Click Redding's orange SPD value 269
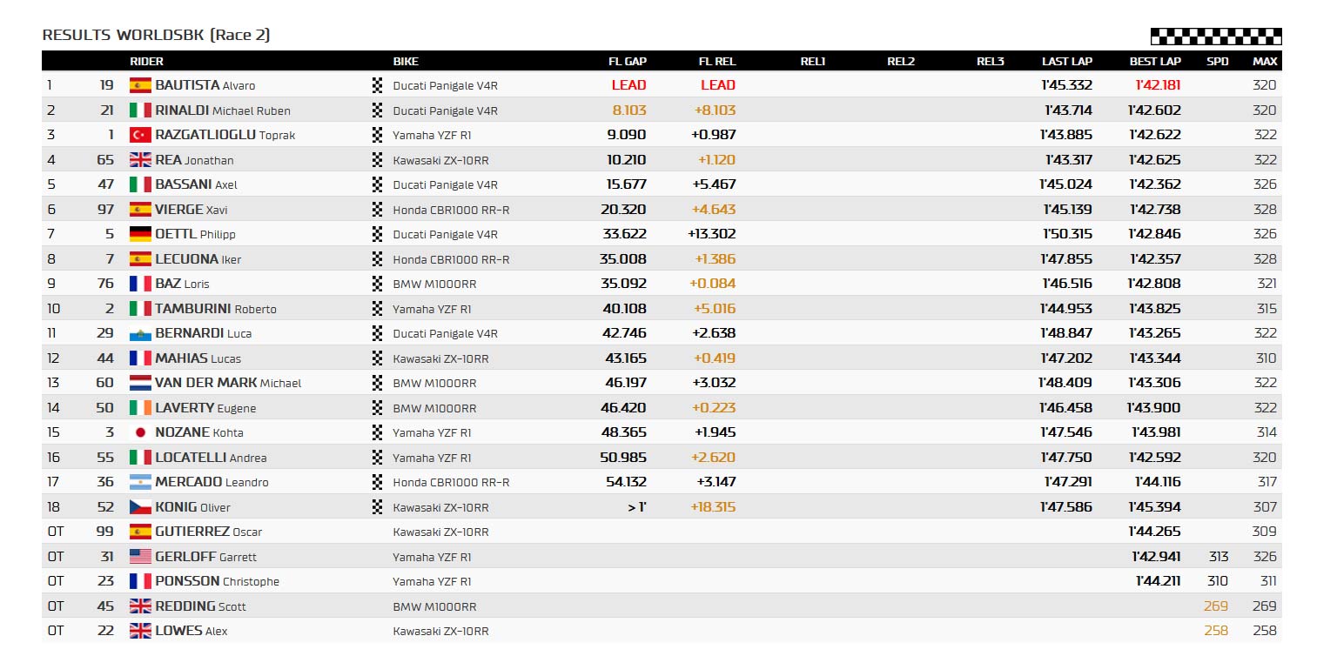Screen dimensions: 1337x656 1216,606
